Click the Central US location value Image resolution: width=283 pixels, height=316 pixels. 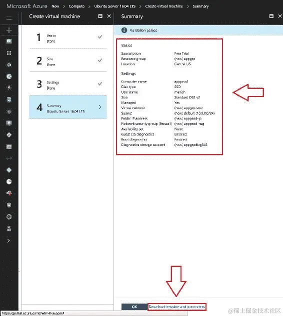coord(182,64)
